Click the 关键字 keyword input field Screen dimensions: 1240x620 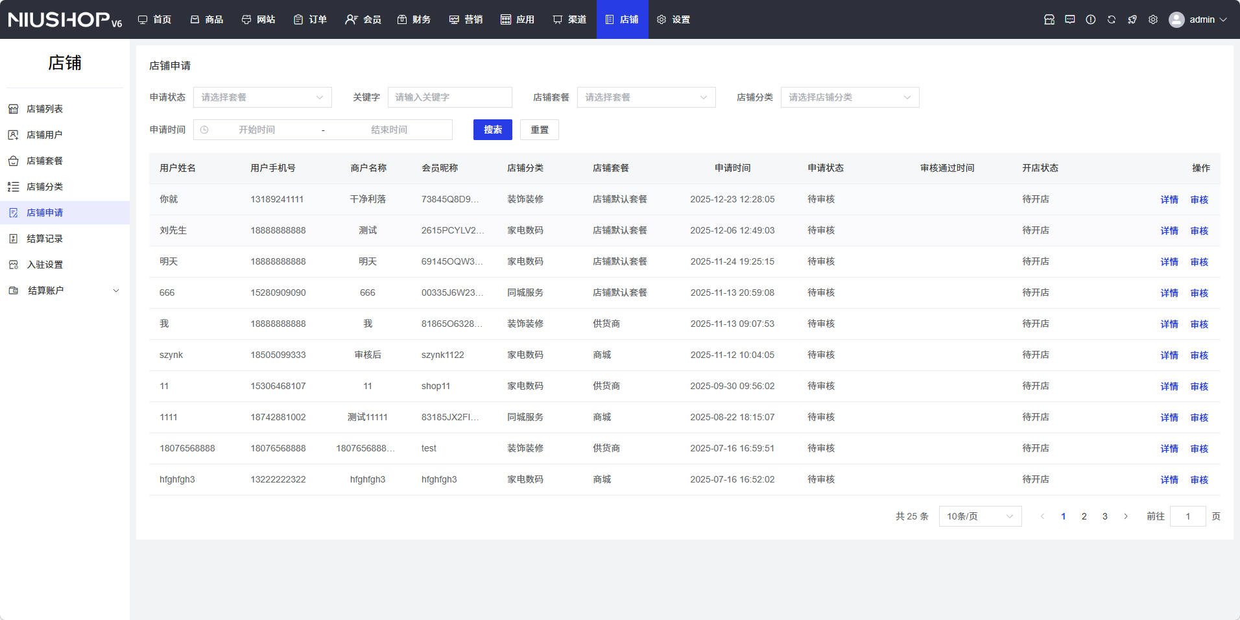(x=450, y=97)
